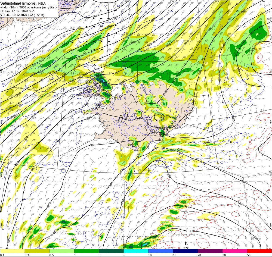This screenshot has height=257, width=272.
Task: Pick the dark green 3–5 legend band
Action: click(x=111, y=251)
